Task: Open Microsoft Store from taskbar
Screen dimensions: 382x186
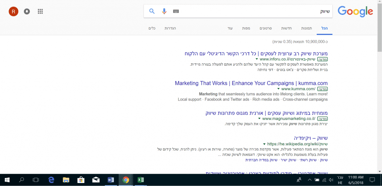Action: [x=81, y=180]
